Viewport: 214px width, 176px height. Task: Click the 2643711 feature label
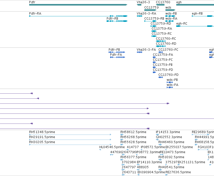click(129, 172)
